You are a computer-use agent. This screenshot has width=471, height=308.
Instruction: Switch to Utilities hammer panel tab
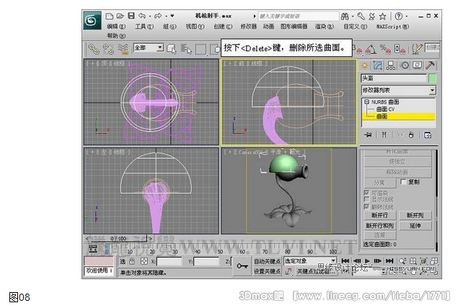[x=431, y=65]
